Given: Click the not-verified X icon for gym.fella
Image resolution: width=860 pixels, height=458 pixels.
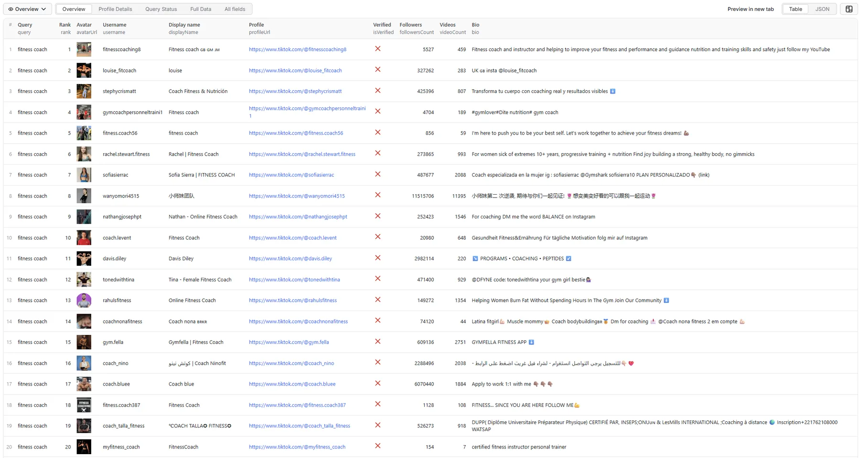Looking at the screenshot, I should (378, 342).
